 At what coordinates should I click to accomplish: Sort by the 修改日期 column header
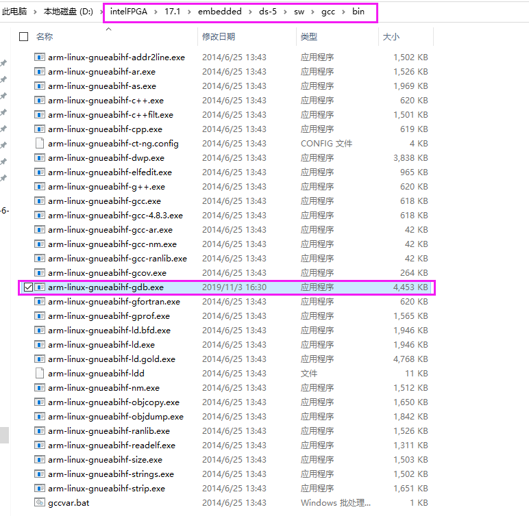tap(219, 37)
